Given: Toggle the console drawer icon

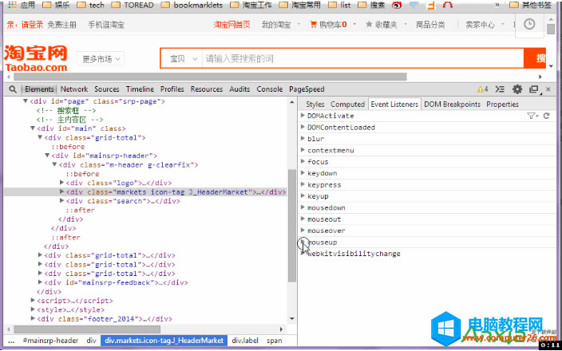Looking at the screenshot, I should coord(501,89).
